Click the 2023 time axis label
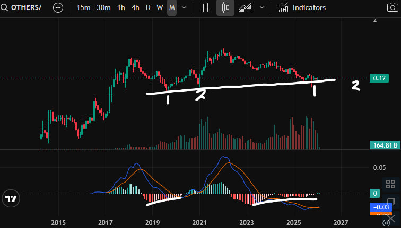The image size is (401, 228). point(247,223)
